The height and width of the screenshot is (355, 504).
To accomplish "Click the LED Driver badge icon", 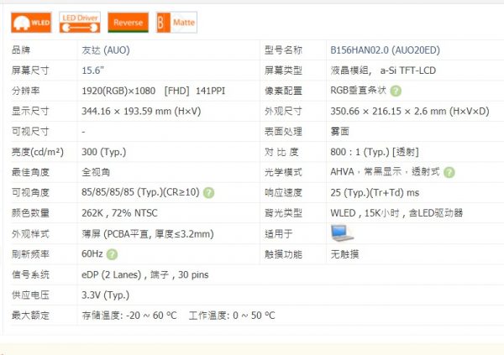I will click(80, 23).
